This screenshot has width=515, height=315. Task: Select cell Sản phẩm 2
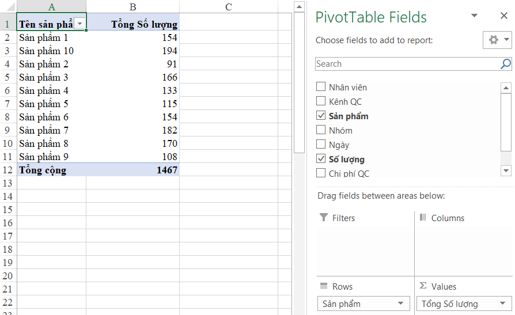52,64
